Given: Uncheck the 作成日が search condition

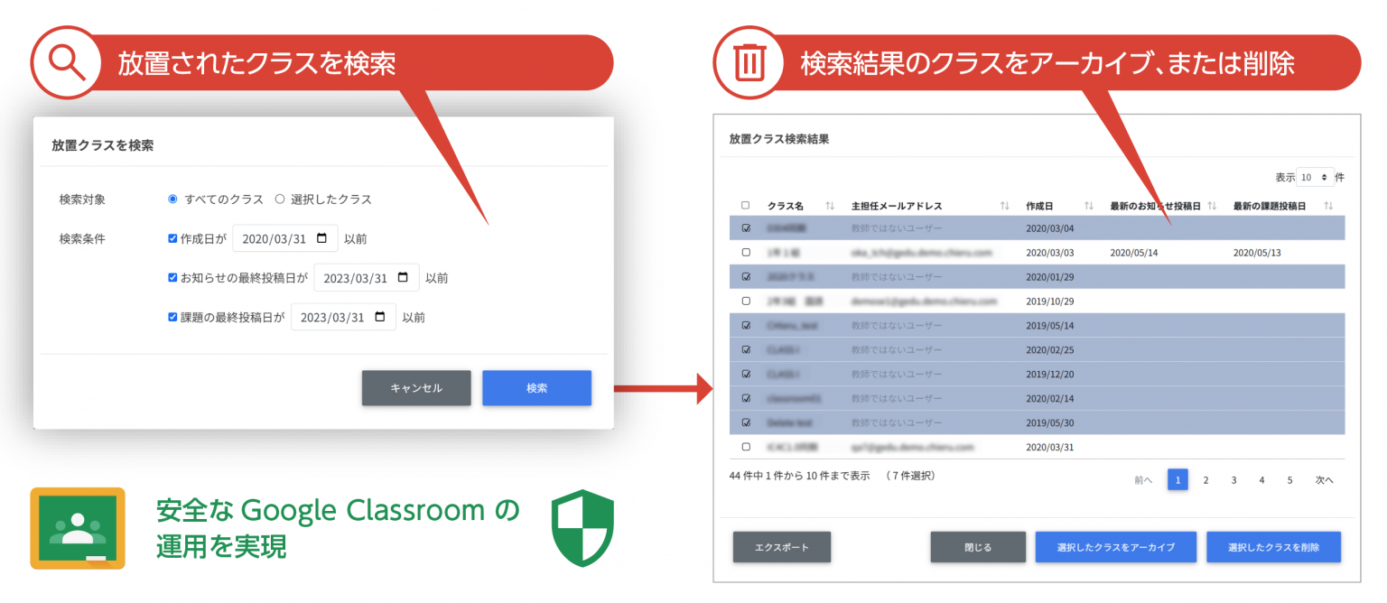Looking at the screenshot, I should click(173, 238).
